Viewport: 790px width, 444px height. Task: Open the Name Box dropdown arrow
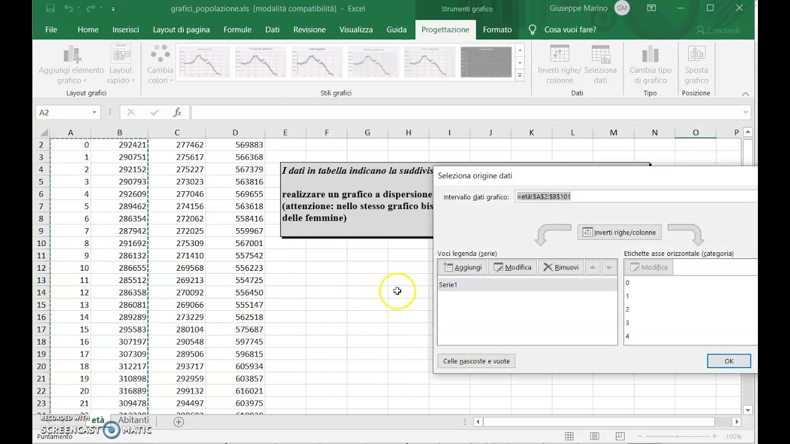point(94,112)
